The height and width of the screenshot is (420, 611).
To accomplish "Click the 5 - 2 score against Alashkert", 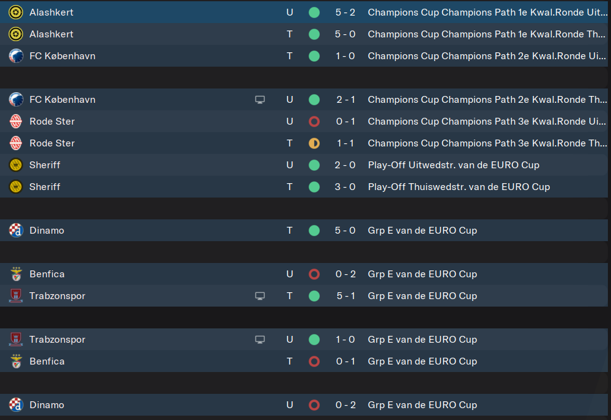I will point(345,12).
